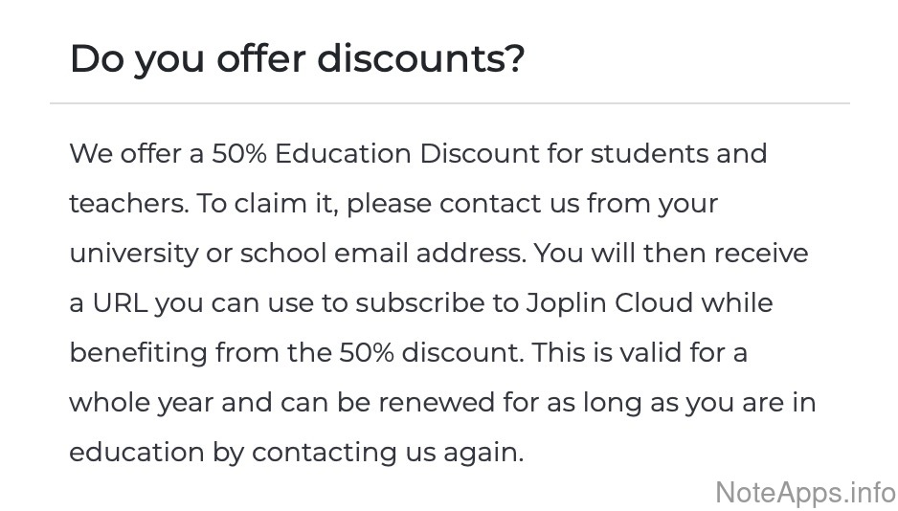Click the word "URL" in the paragraph
Viewport: 898px width, 511px height.
coord(121,302)
